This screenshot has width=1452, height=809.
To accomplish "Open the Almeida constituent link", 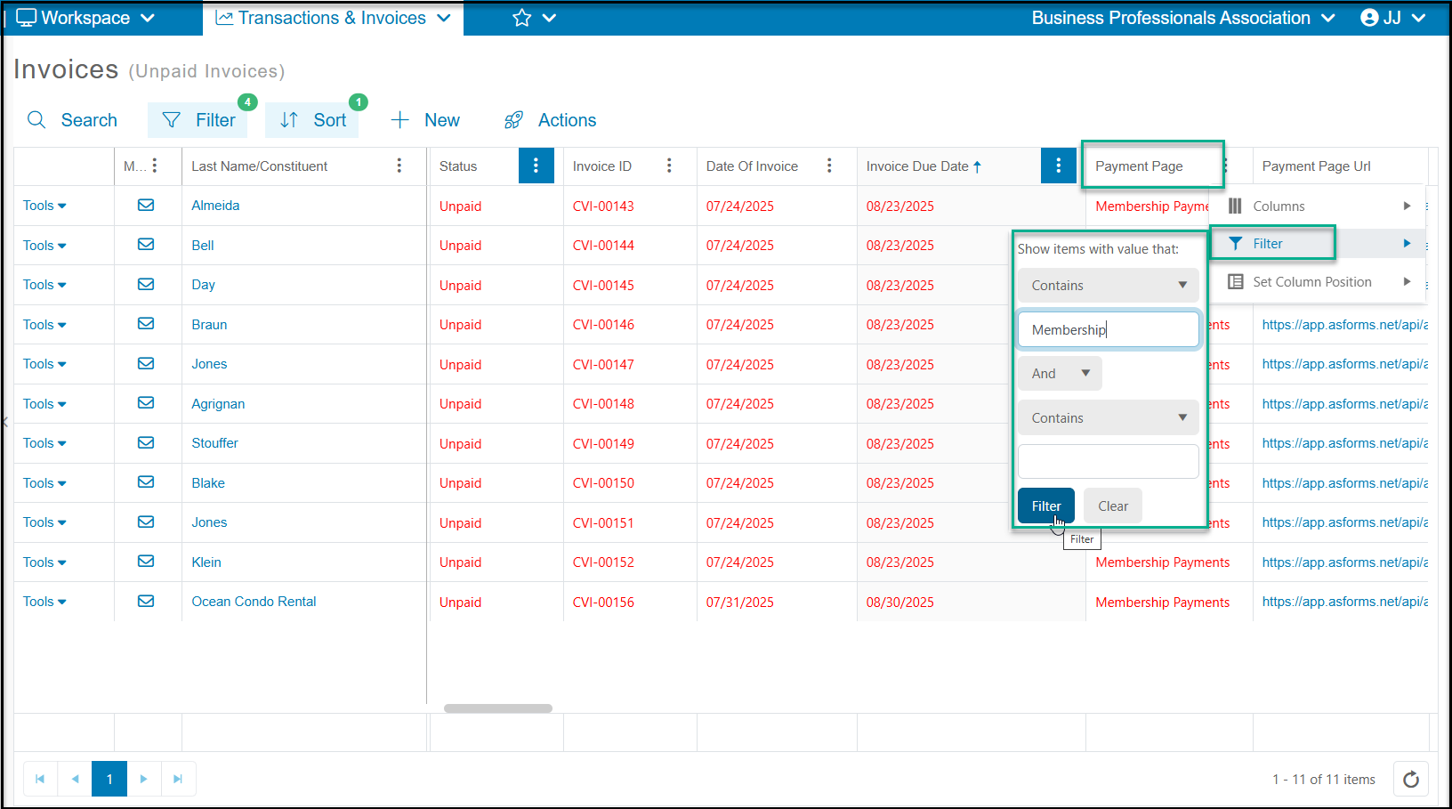I will point(215,206).
